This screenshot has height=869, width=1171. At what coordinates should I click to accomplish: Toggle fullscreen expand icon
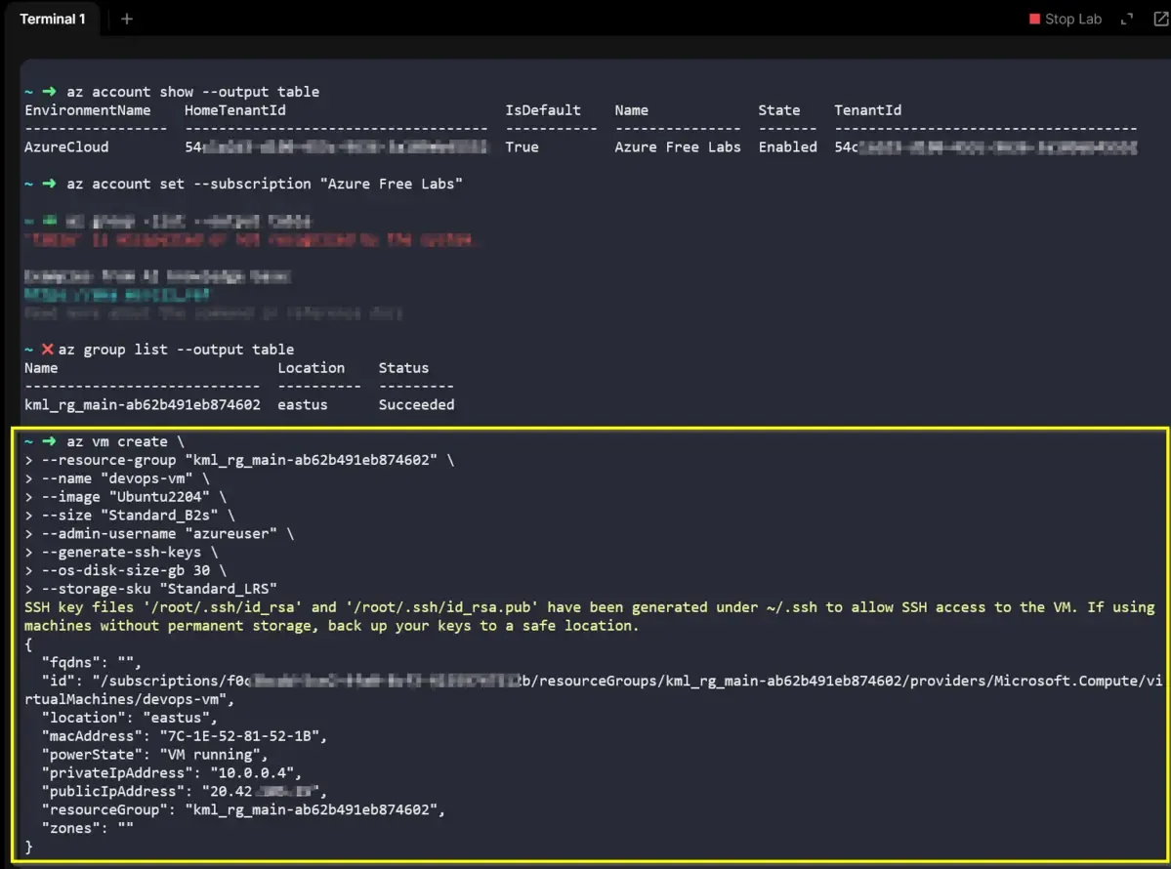(1127, 20)
